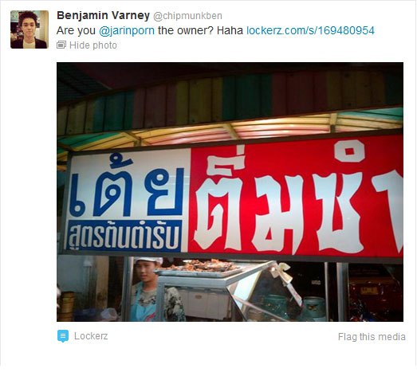
Task: Click the photo stack icon beside Hide photo
Action: tap(61, 45)
